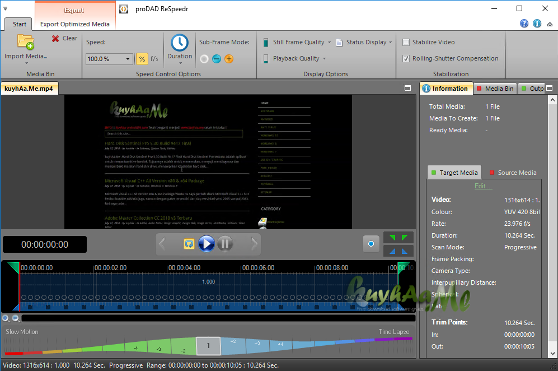Select the kuyhAa.Me.mp4 file tab
The image size is (558, 371).
(29, 89)
